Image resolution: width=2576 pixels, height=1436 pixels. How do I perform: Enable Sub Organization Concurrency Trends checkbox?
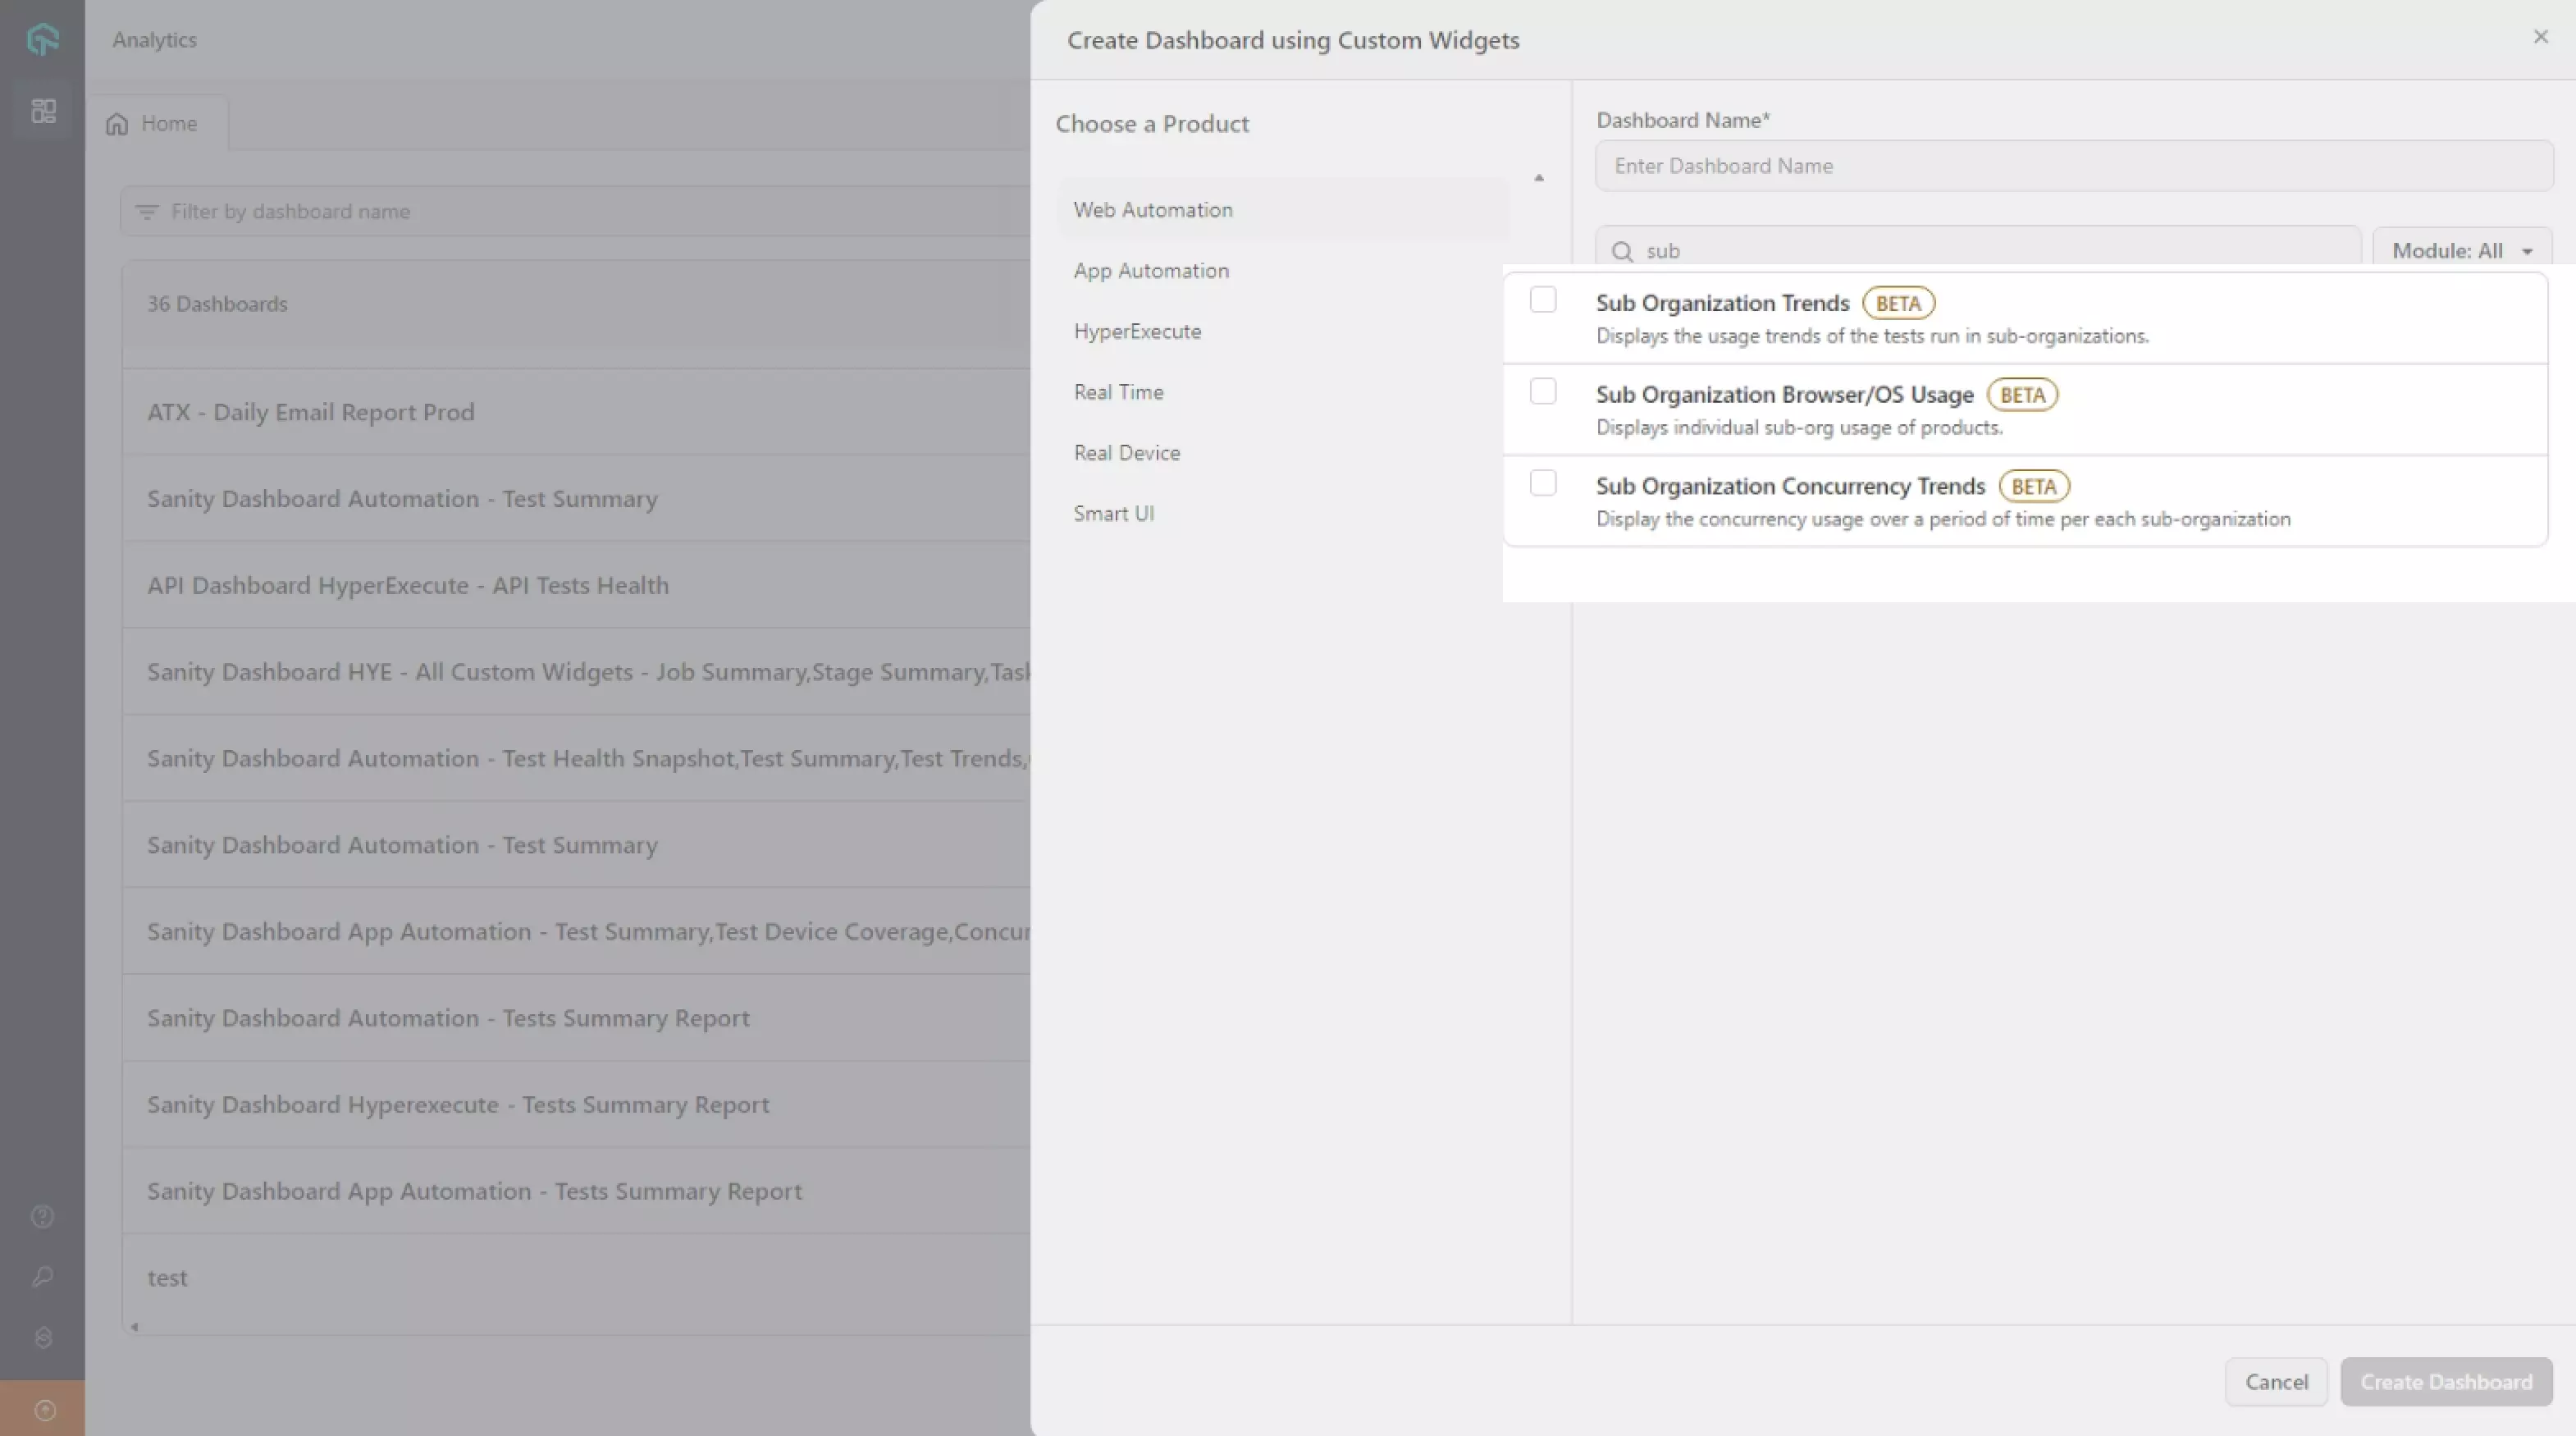coord(1542,483)
